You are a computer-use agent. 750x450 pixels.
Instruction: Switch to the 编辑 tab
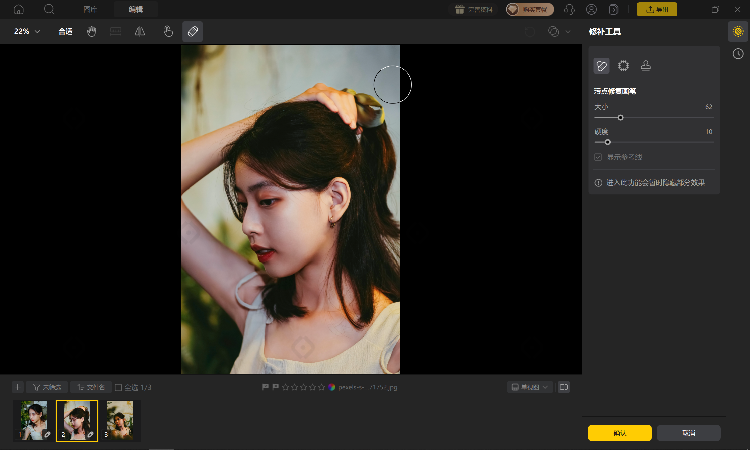pyautogui.click(x=136, y=9)
